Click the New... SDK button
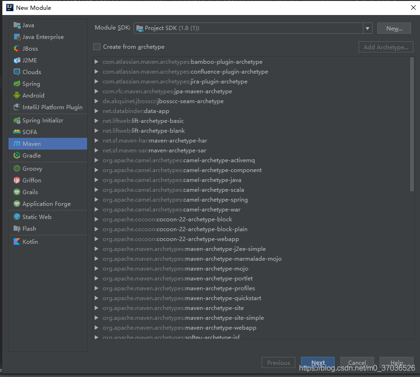Screen dimensions: 420x377 (394, 29)
